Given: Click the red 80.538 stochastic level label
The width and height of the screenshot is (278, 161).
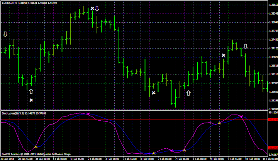Looking at the screenshot, I should [273, 120].
